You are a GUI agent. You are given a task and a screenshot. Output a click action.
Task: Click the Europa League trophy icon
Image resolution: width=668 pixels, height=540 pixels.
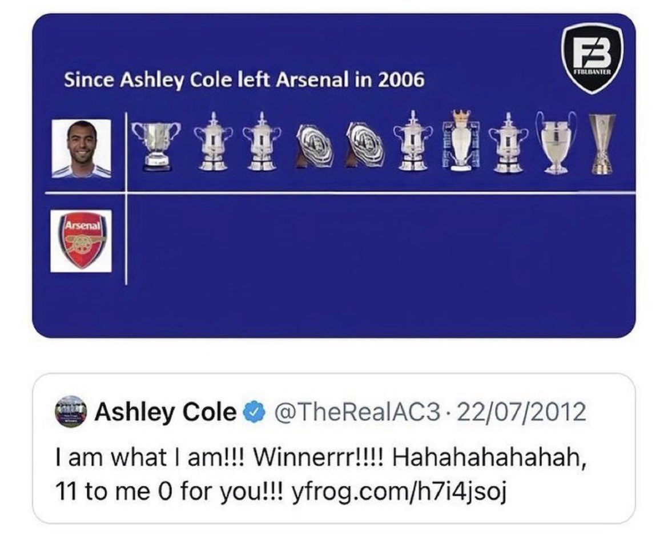tap(602, 144)
